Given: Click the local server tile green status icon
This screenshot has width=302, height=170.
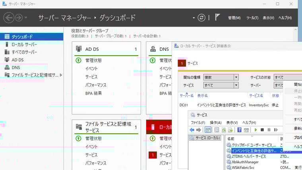Looking at the screenshot, I should pos(153,139).
